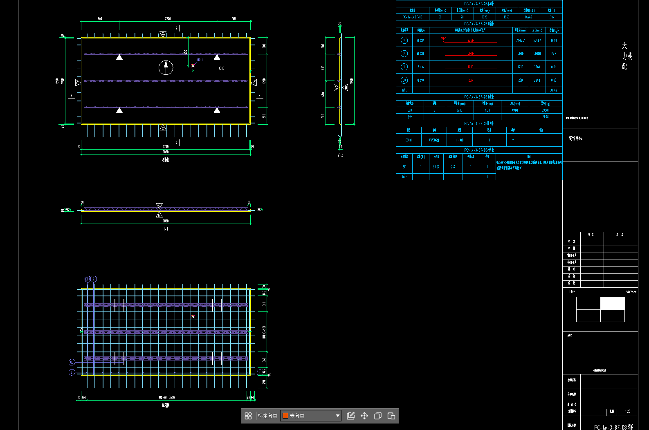
Task: Select the 2-2 section view label
Action: pos(340,155)
